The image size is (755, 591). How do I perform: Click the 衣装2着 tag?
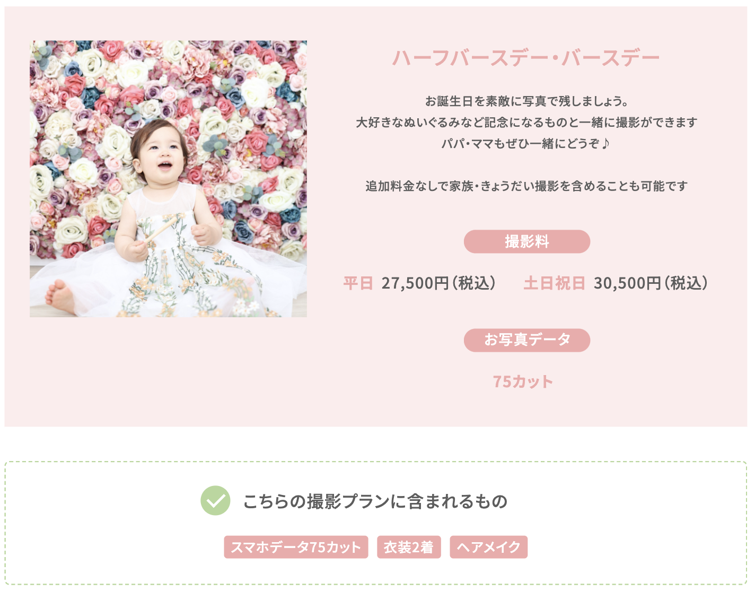pyautogui.click(x=409, y=547)
